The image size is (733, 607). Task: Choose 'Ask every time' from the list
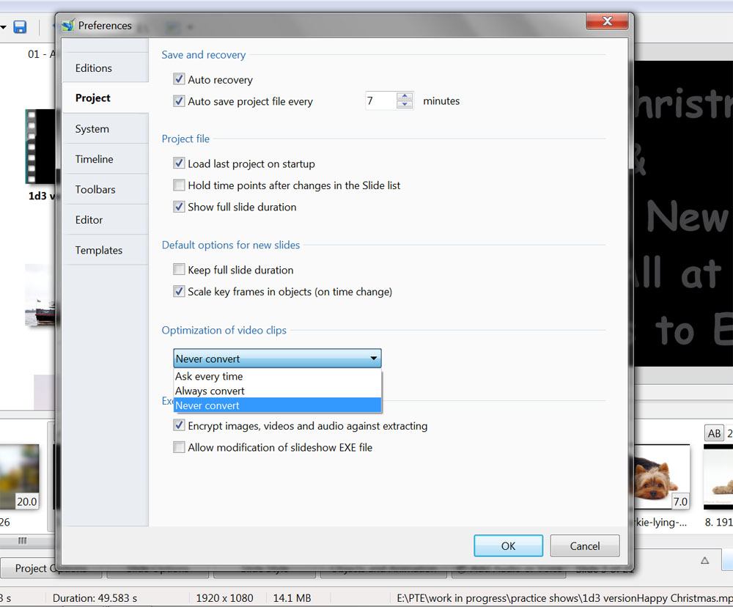[x=209, y=376]
